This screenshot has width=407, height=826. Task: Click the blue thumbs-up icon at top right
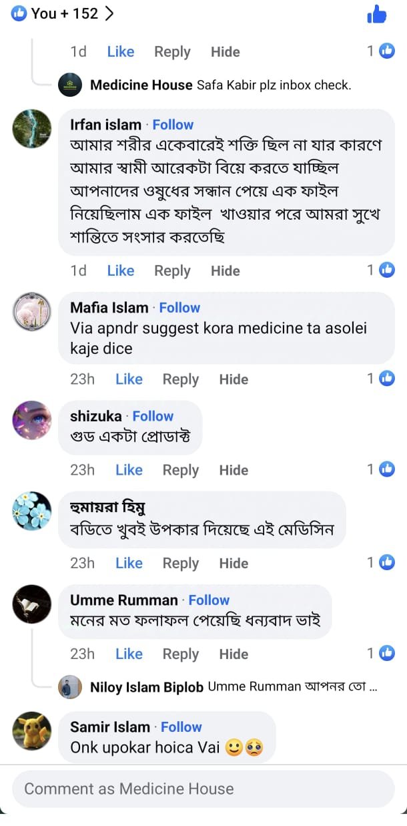[x=377, y=14]
